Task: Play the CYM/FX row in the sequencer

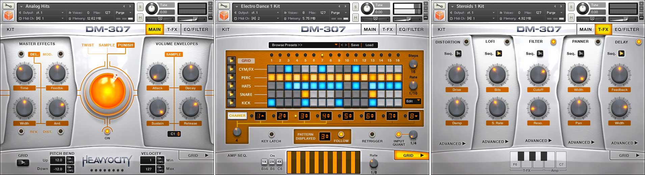Action: tap(231, 69)
